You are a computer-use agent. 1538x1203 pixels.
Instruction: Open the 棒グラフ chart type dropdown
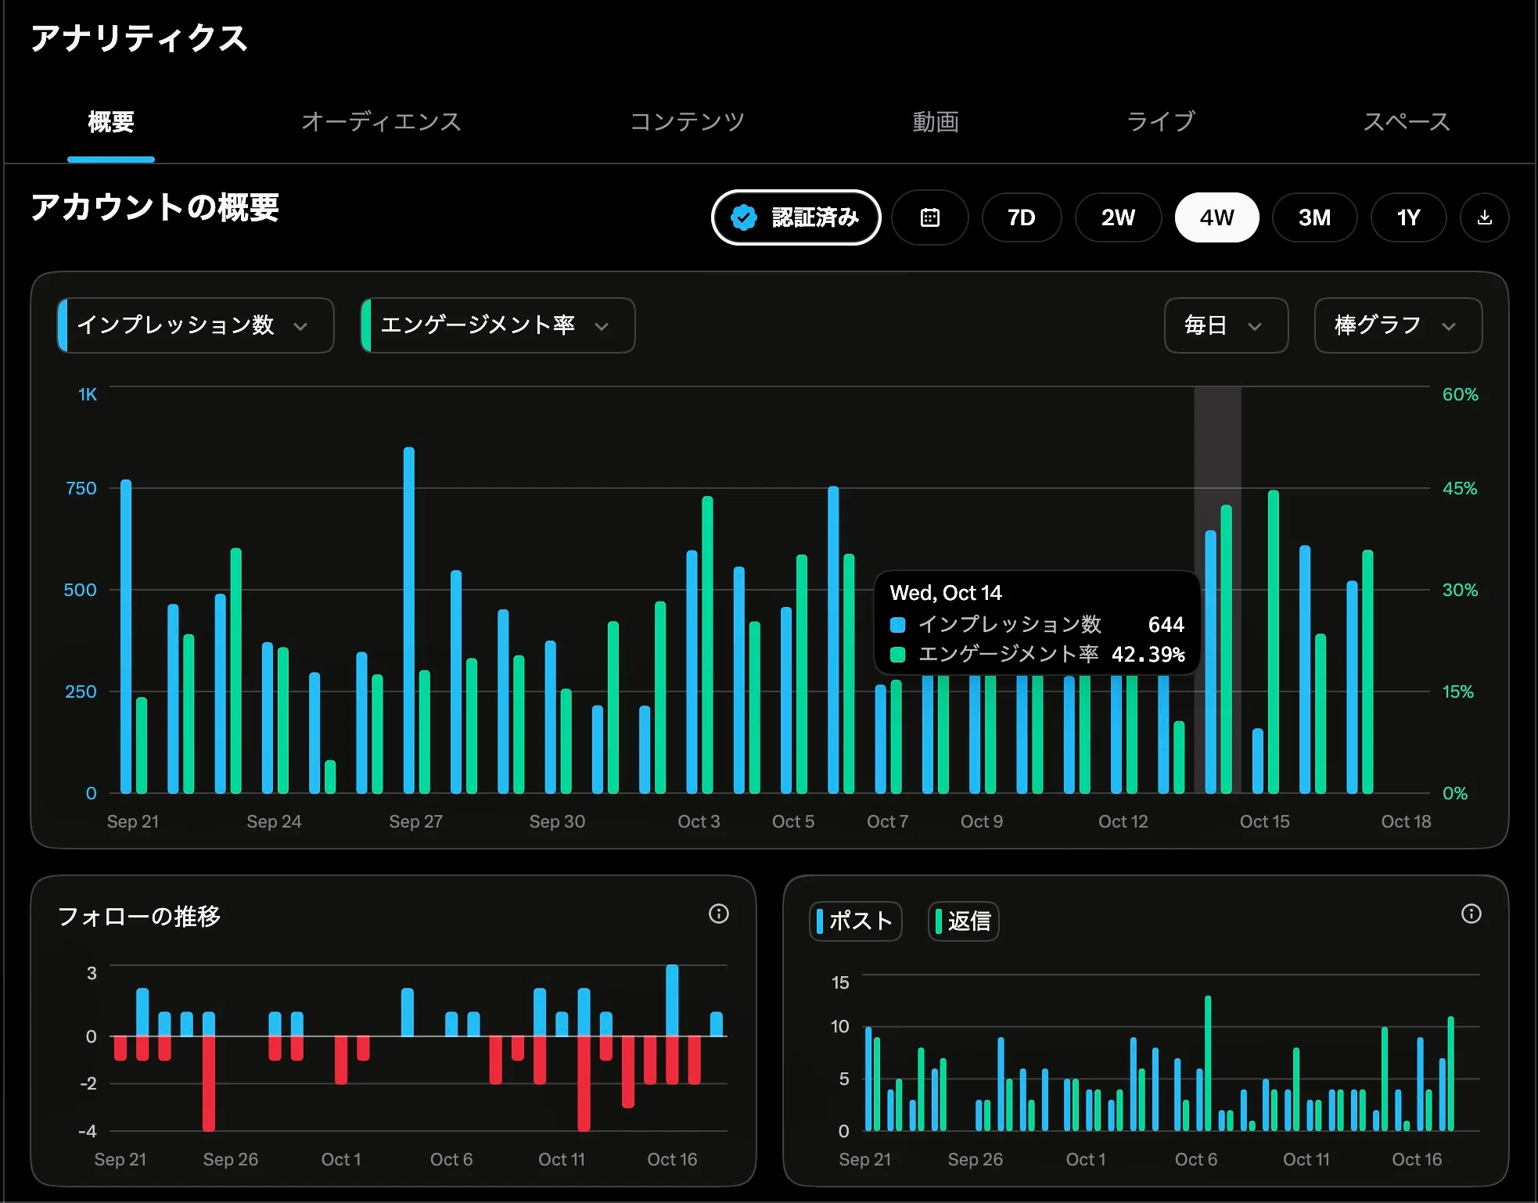tap(1398, 325)
